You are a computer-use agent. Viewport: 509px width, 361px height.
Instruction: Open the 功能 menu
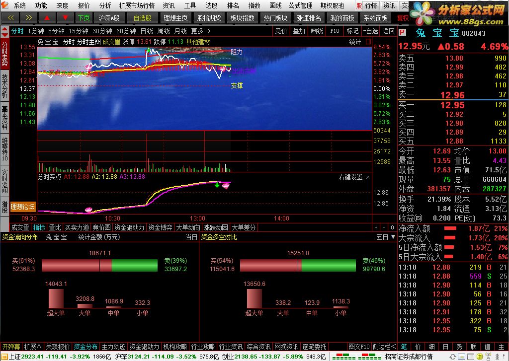tap(41, 5)
